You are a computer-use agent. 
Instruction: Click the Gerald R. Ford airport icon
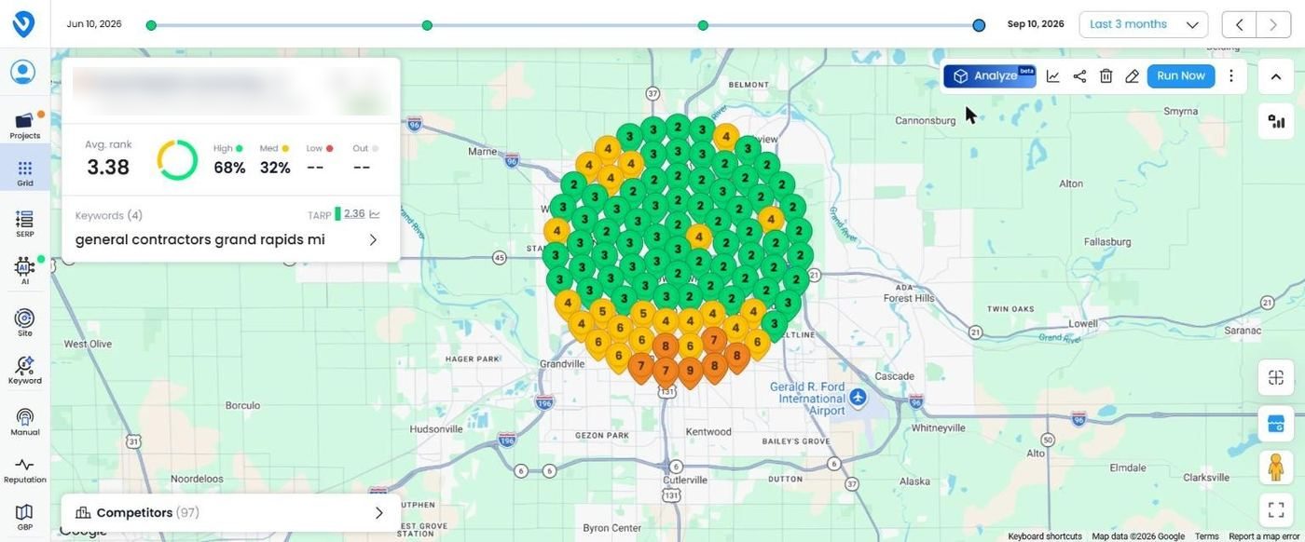pyautogui.click(x=859, y=398)
